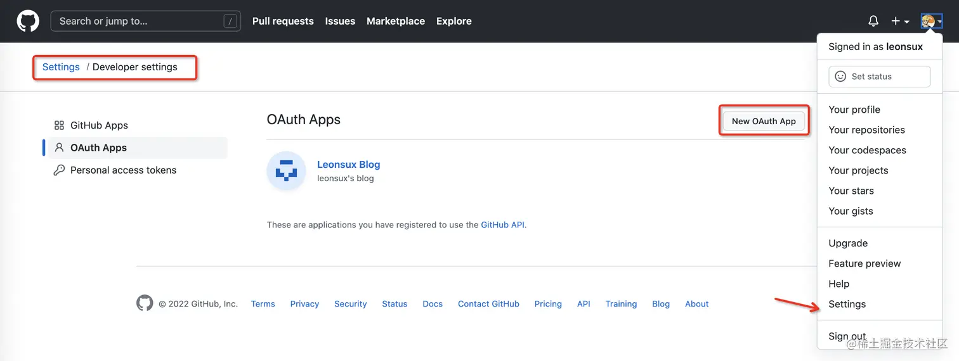The image size is (959, 361).
Task: Open the GitHub API link
Action: (502, 225)
